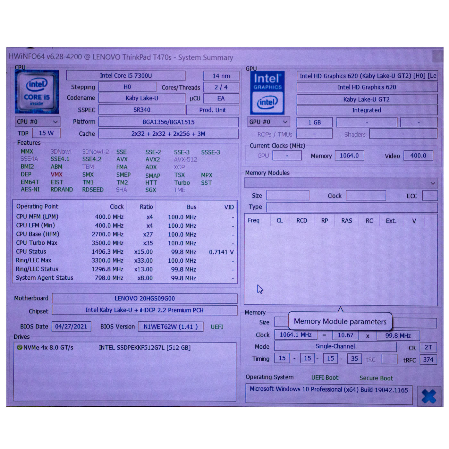Click the memory clock 1064.1 MHz field
449x449 pixels.
(296, 335)
